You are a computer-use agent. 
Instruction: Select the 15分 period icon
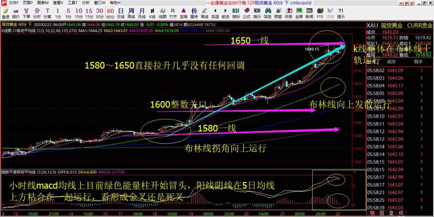[89, 13]
